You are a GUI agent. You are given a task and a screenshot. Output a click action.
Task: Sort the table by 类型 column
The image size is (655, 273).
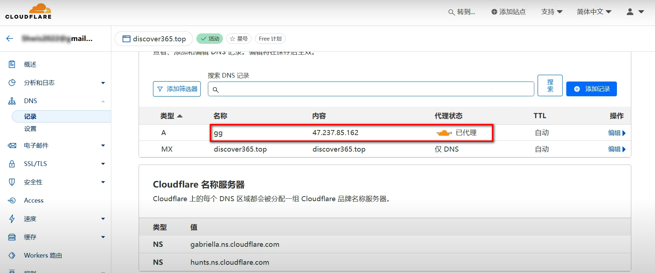(x=171, y=116)
